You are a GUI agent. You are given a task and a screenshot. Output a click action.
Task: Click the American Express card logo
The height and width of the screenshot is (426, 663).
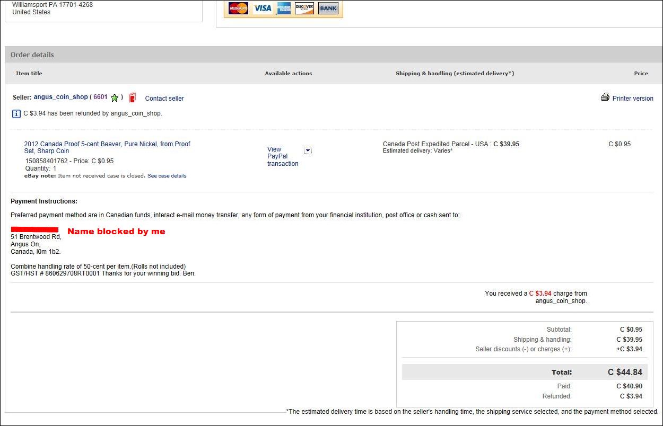coord(284,8)
